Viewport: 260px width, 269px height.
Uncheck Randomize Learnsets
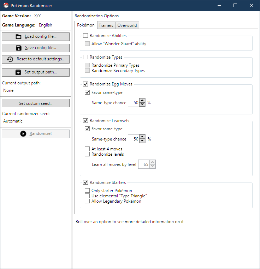(x=85, y=121)
